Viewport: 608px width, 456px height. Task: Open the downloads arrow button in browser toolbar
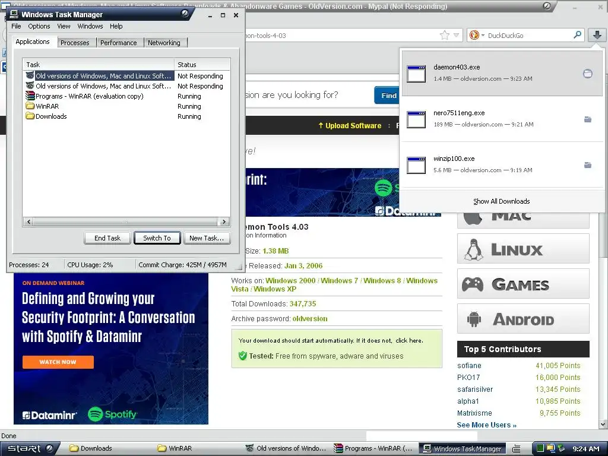597,35
